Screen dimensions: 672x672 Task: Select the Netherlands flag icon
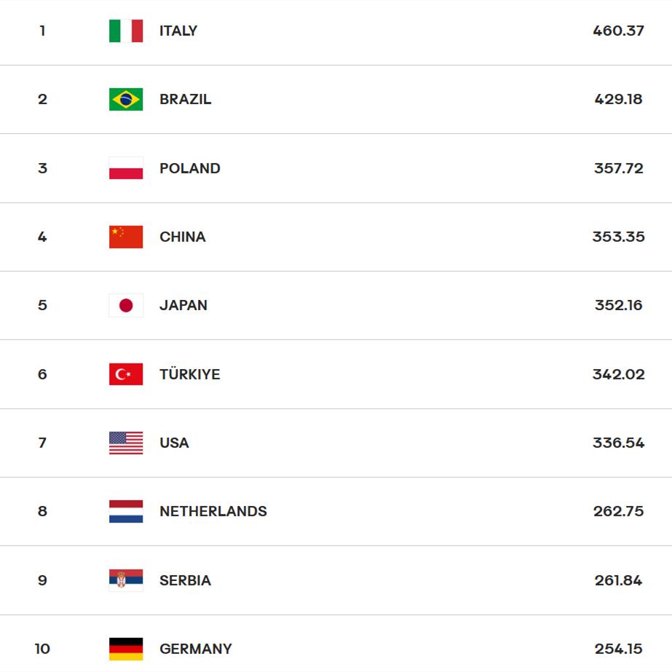coord(126,511)
